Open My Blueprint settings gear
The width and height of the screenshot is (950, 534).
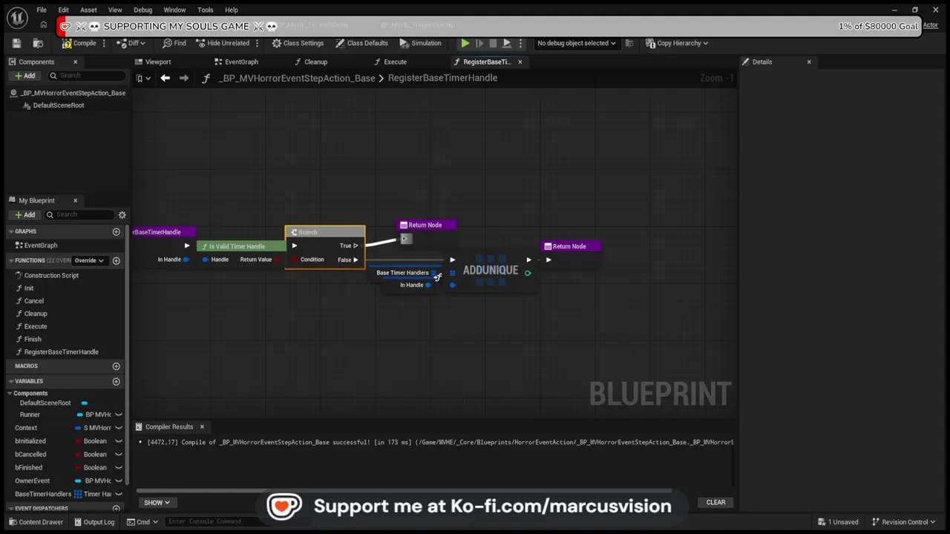pyautogui.click(x=122, y=215)
